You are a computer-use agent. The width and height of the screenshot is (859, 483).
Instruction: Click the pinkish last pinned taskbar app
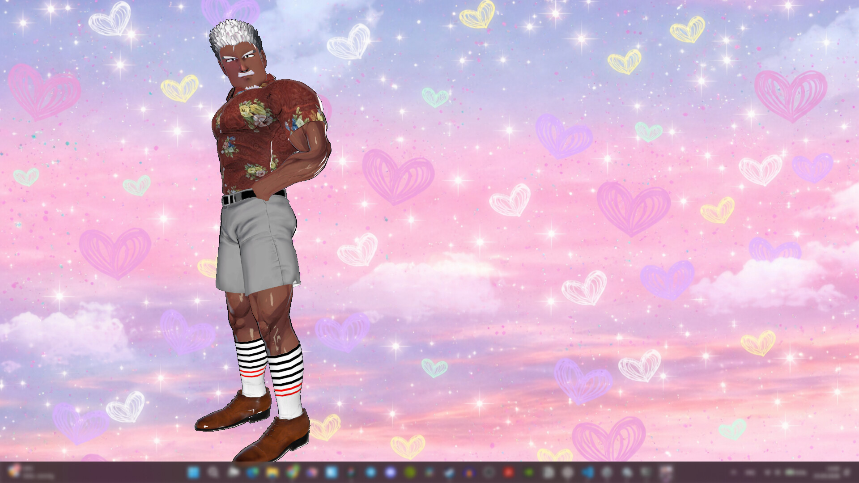[x=666, y=472]
